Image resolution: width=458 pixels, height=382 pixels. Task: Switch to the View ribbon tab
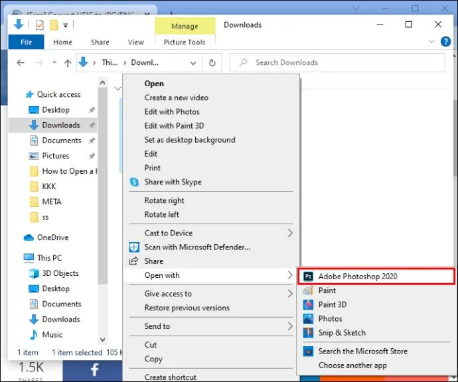point(135,42)
